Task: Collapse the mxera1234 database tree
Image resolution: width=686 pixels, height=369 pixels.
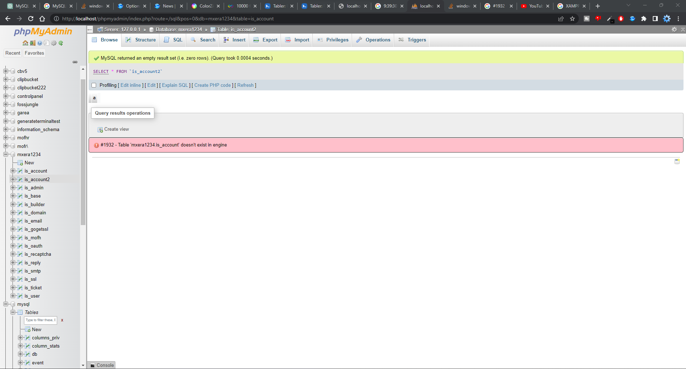Action: (6, 155)
